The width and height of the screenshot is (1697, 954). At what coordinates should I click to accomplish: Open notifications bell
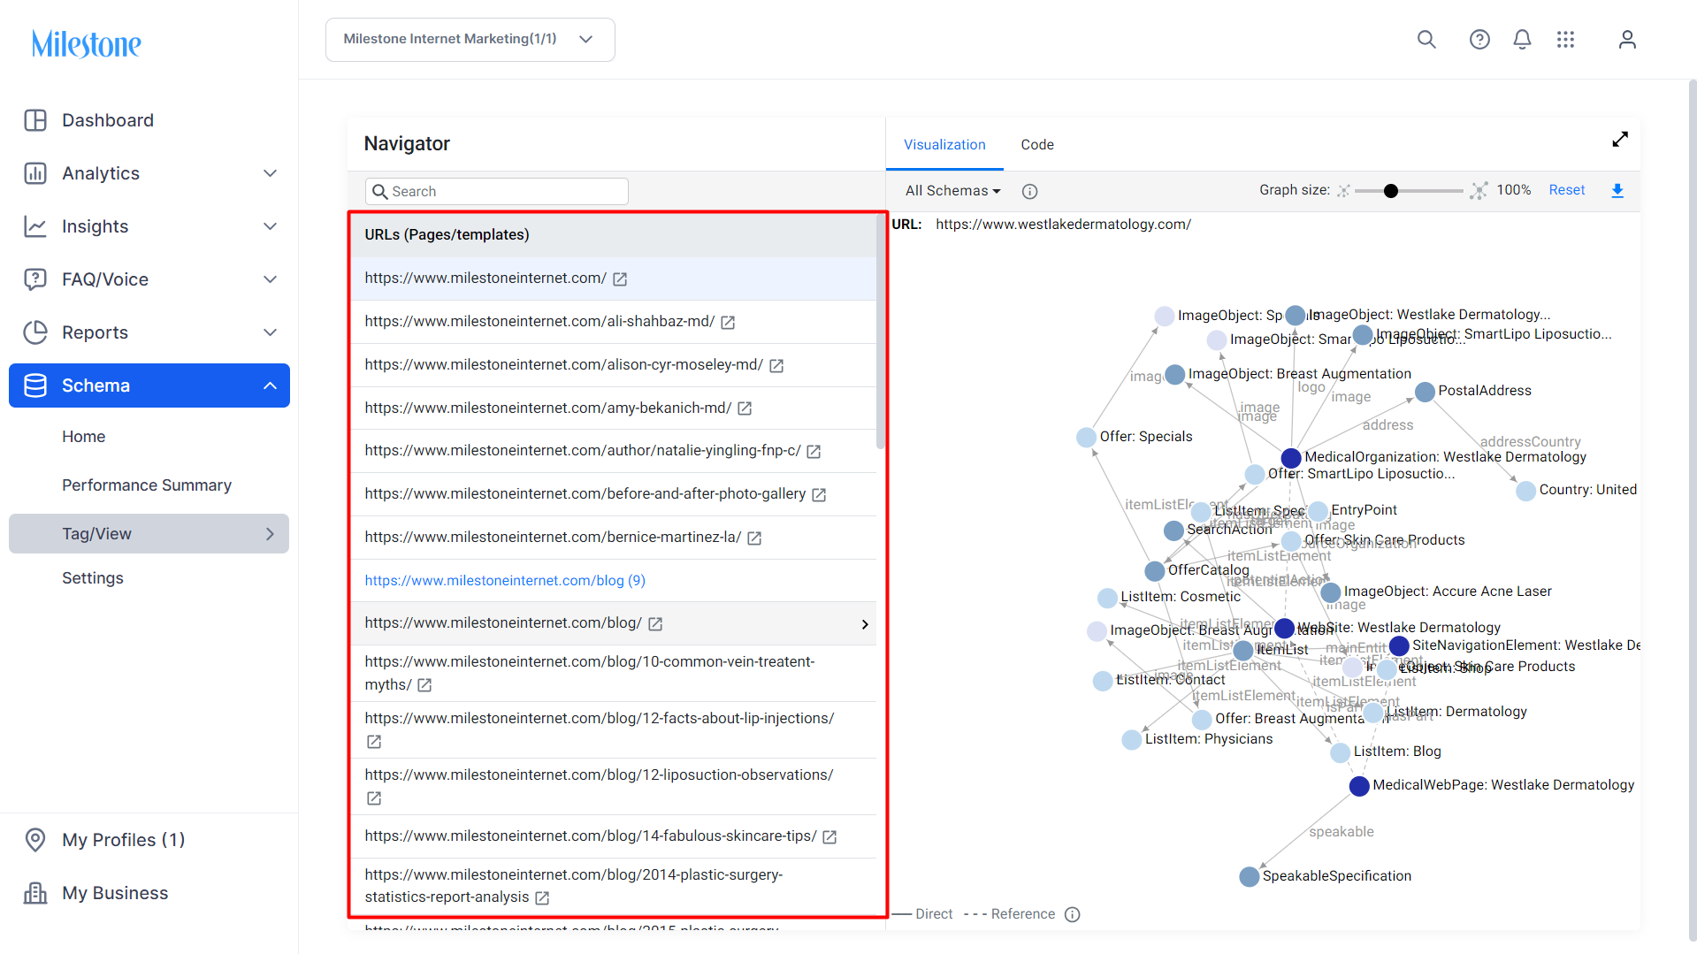pos(1522,40)
